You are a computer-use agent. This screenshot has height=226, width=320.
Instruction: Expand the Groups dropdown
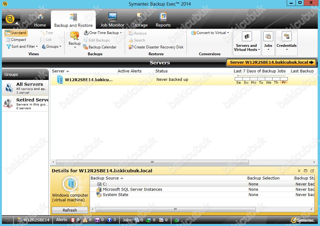point(51,47)
